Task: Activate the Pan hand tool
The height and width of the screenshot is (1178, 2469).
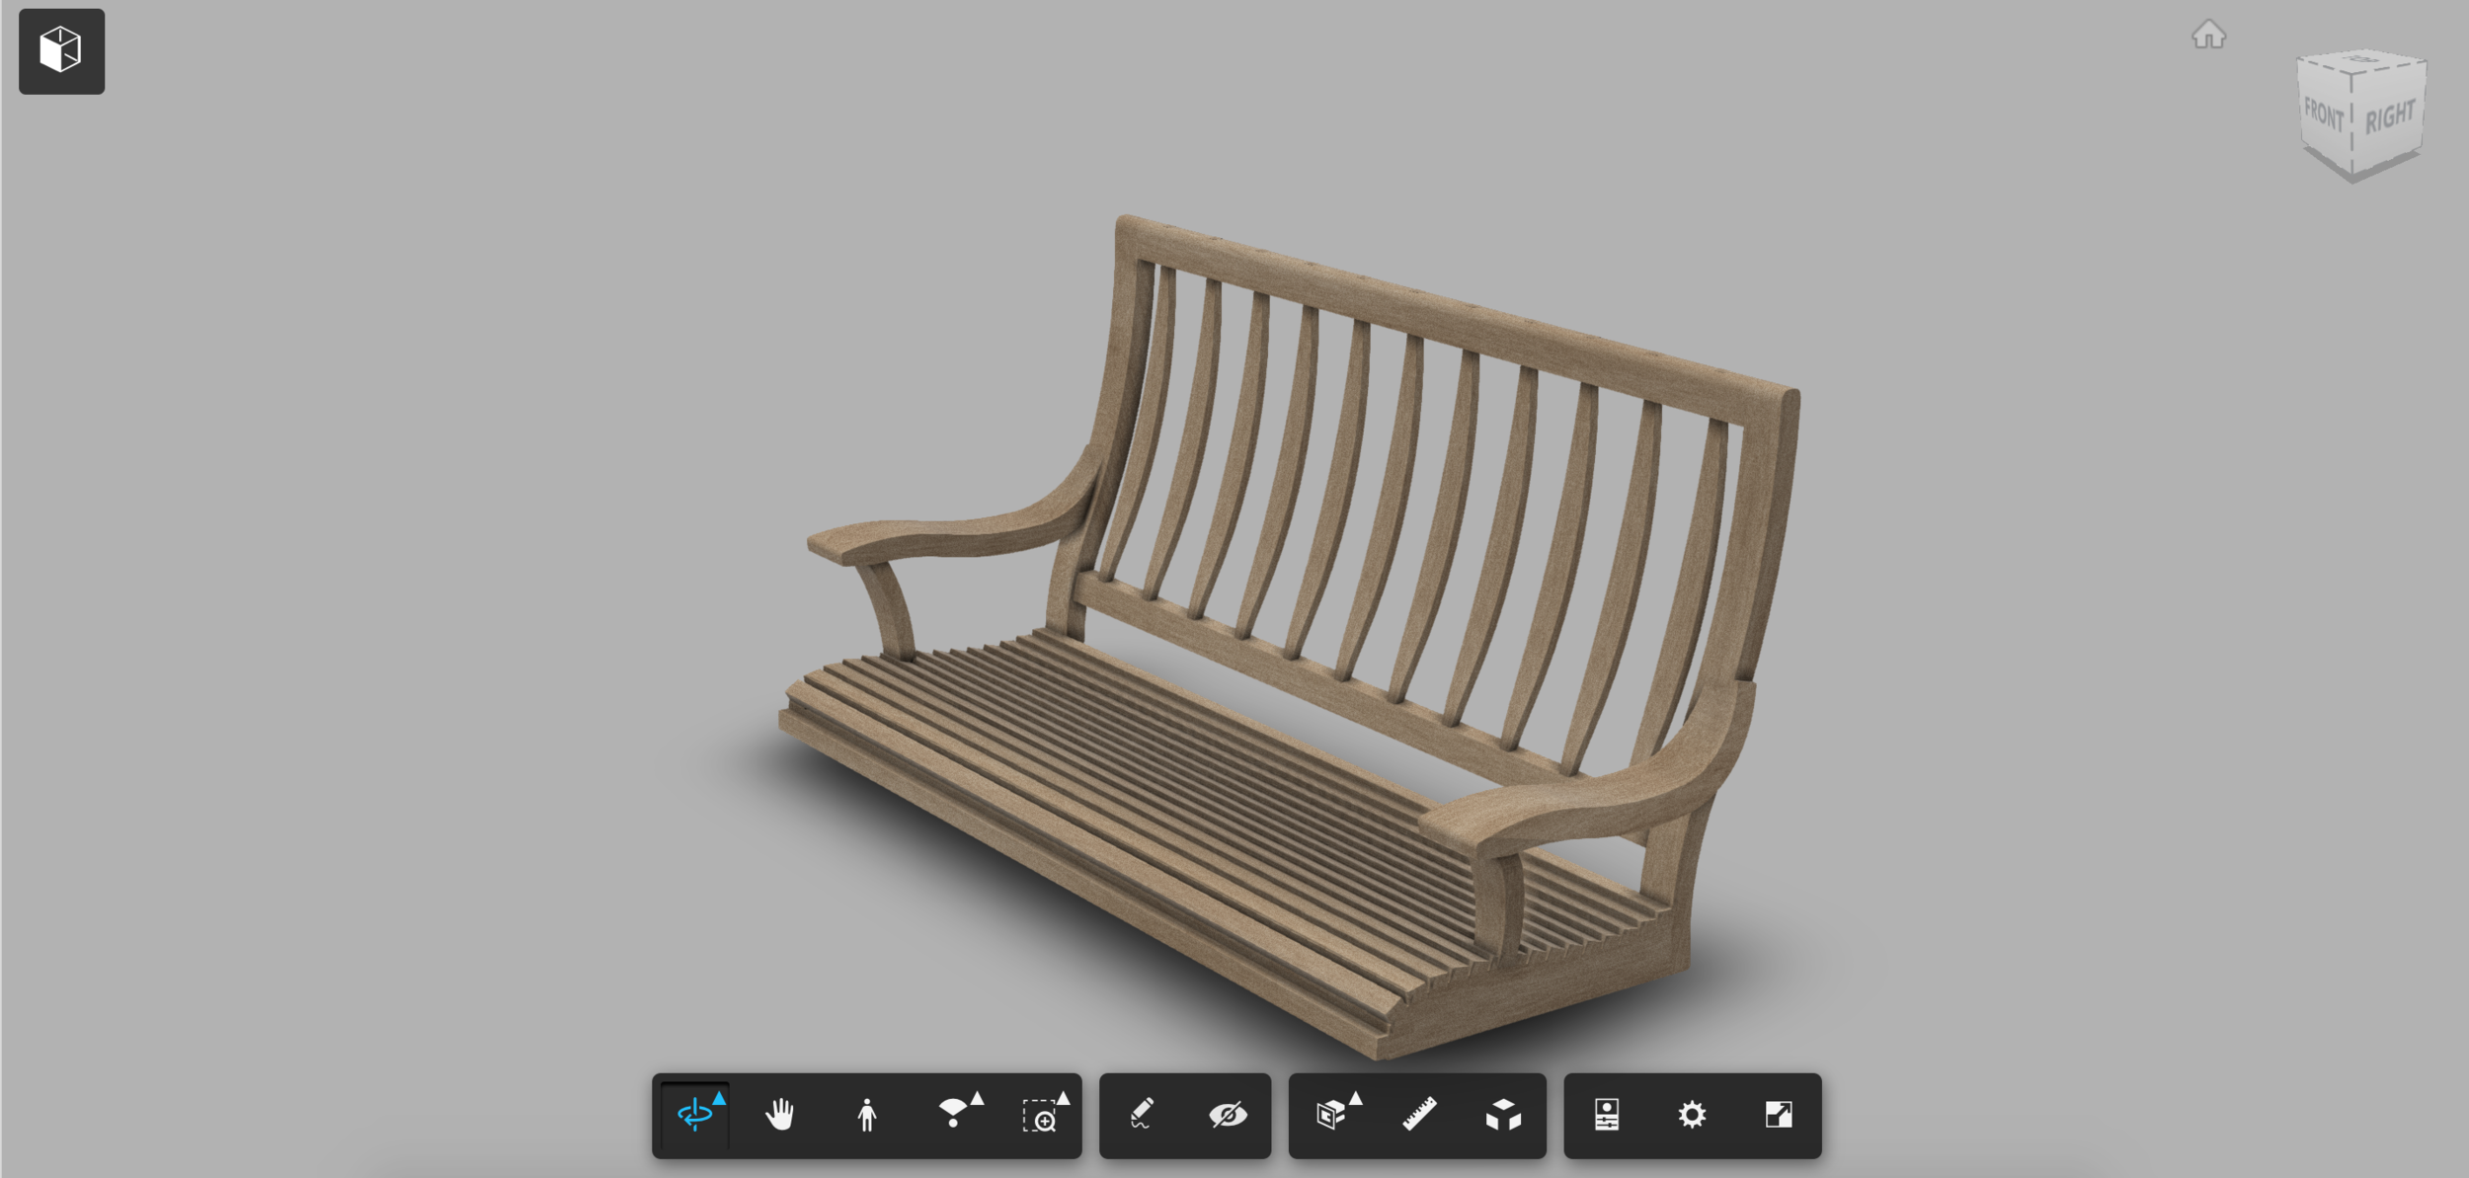Action: [x=780, y=1115]
